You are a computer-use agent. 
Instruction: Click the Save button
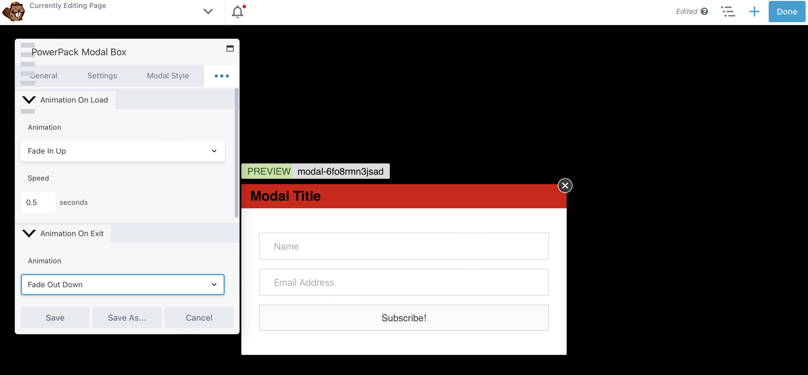(x=55, y=317)
